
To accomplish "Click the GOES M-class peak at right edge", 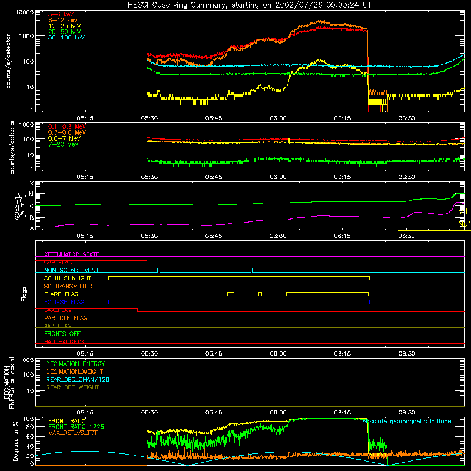I will click(x=459, y=194).
